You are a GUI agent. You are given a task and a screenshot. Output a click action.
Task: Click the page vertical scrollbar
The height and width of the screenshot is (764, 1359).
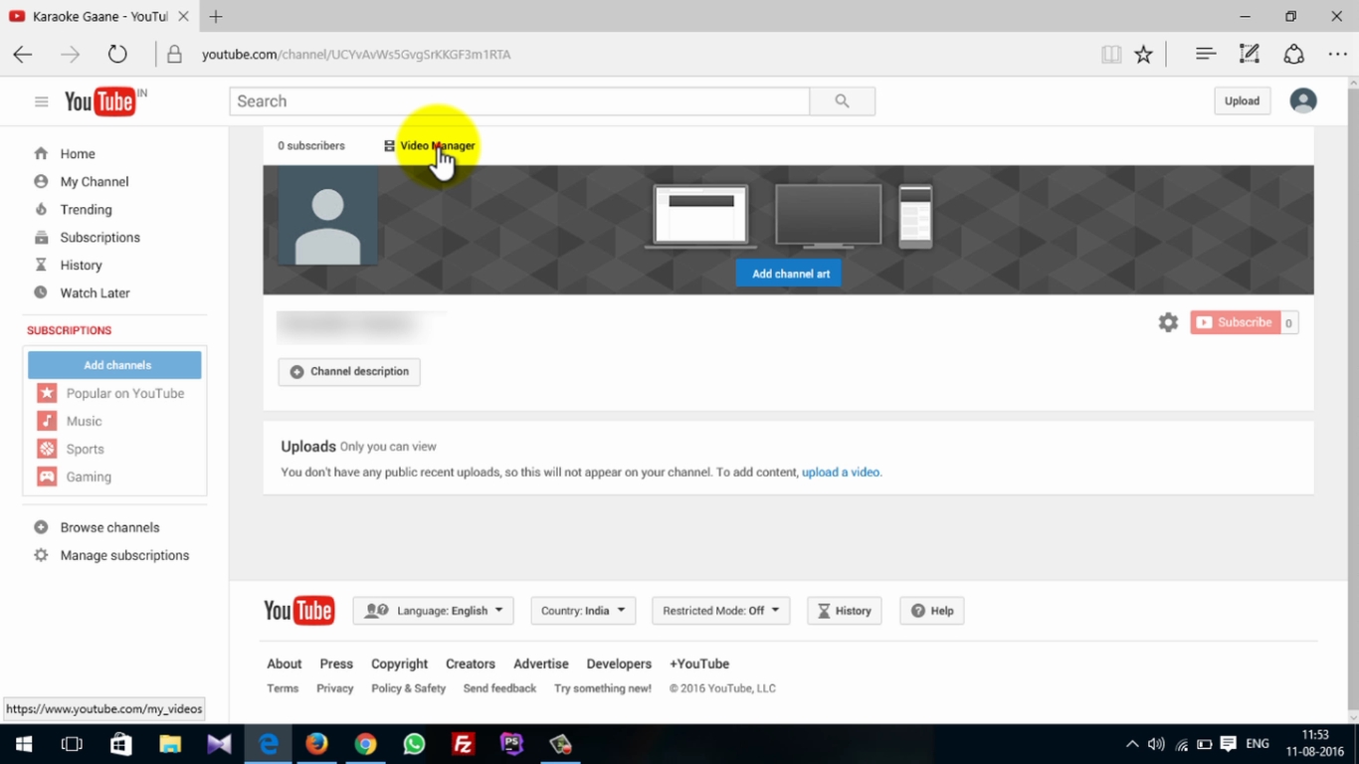pos(1352,398)
